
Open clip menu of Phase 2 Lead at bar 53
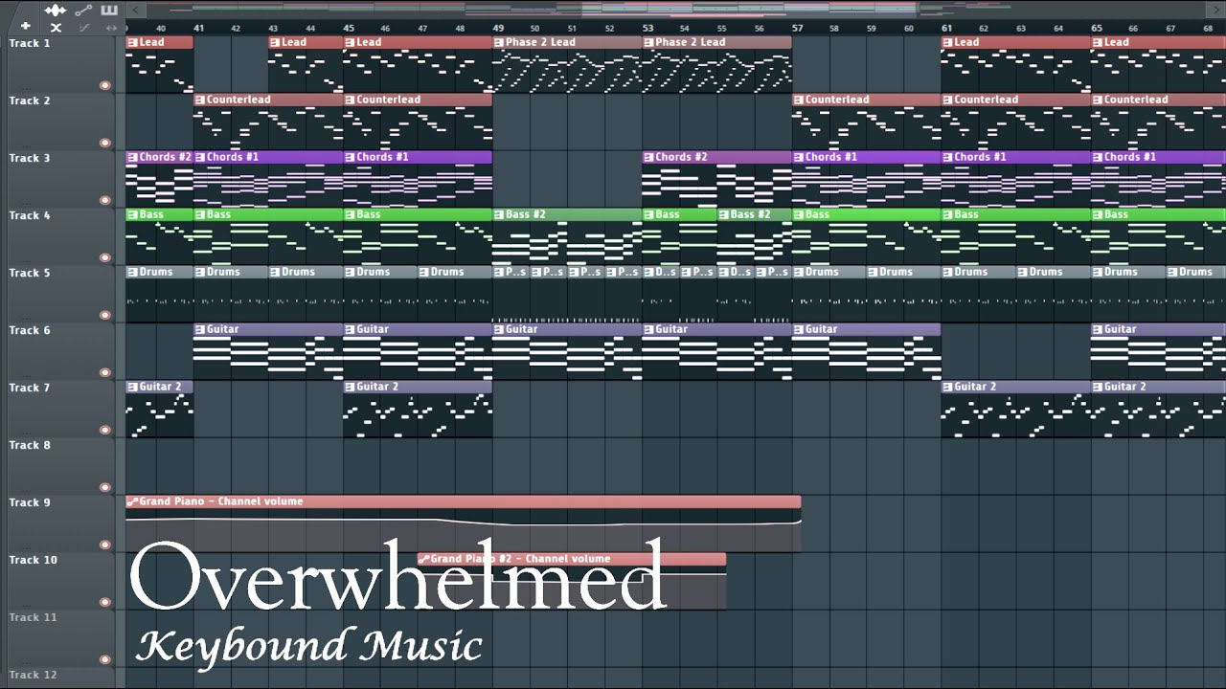point(648,42)
